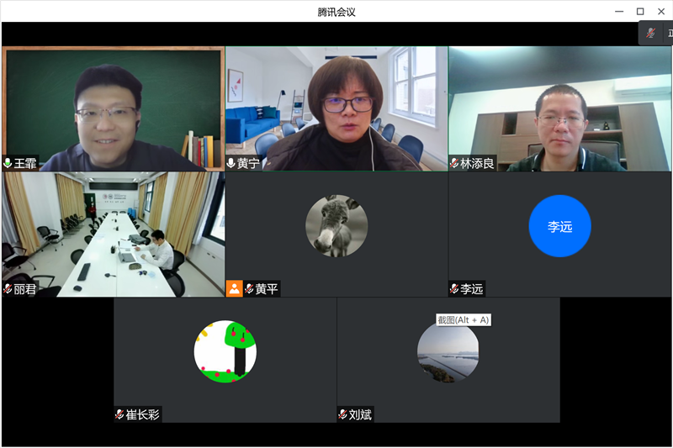Screen dimensions: 673x448
Task: Select 黄平's donkey profile picture
Action: click(336, 226)
